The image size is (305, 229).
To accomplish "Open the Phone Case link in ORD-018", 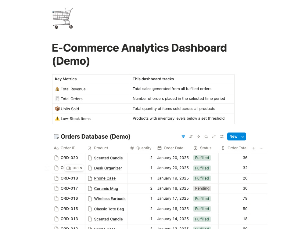I will (105, 178).
